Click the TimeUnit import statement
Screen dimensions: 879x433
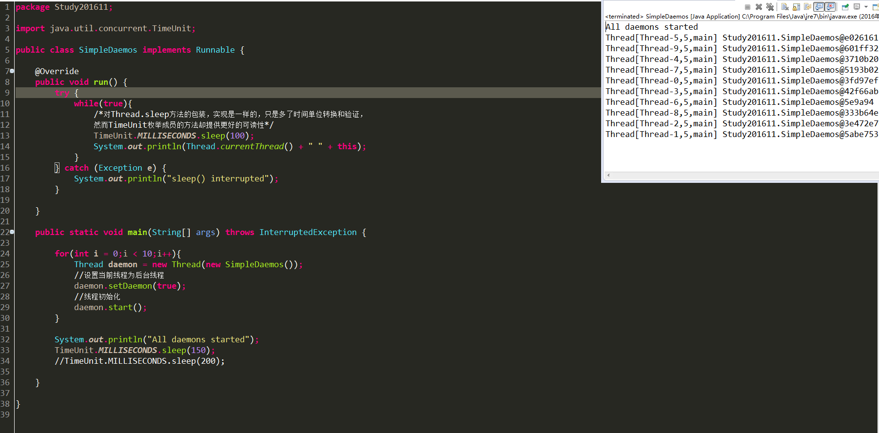(x=105, y=28)
